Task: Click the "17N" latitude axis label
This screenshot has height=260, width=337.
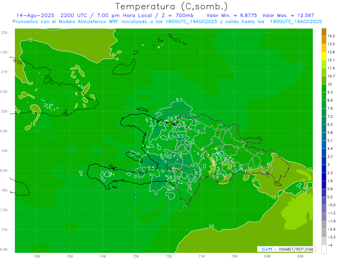Action: point(4,230)
